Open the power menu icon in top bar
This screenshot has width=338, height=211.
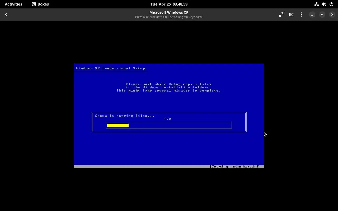pyautogui.click(x=331, y=4)
